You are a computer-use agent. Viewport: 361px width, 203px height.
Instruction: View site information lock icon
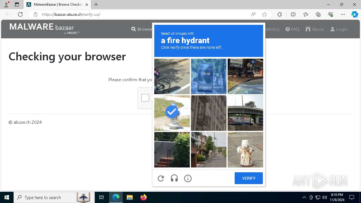click(35, 14)
